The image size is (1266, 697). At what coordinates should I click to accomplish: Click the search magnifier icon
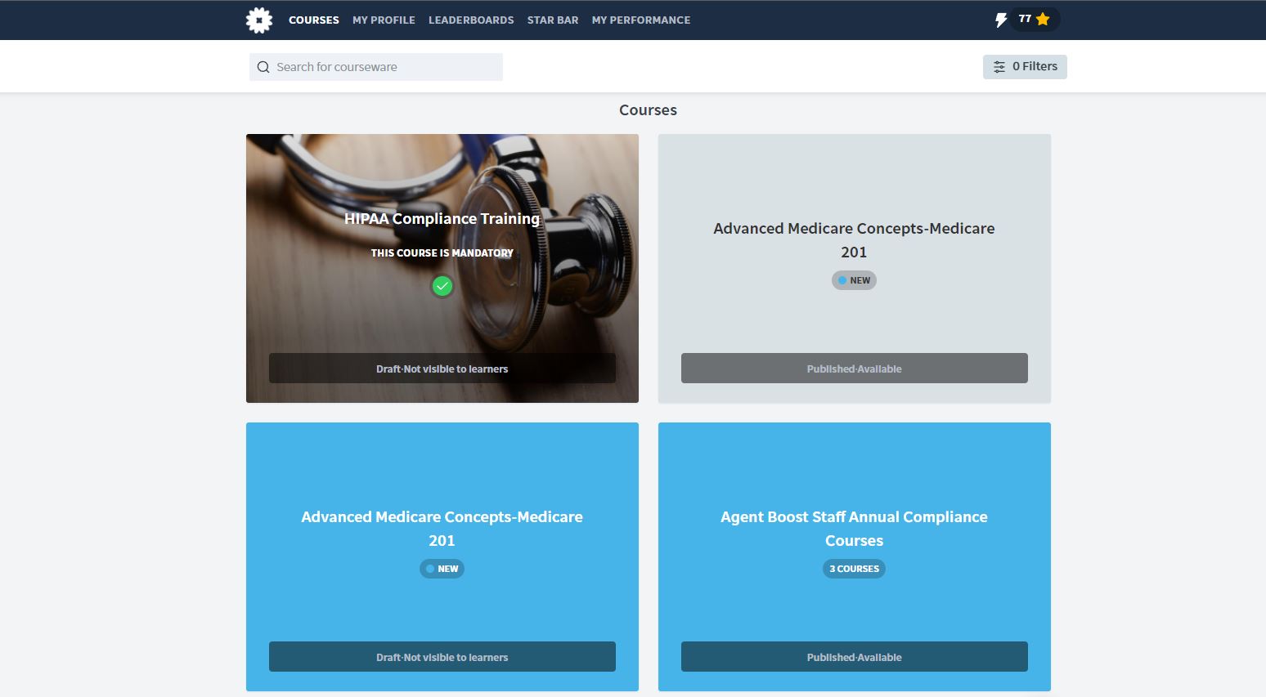pos(263,67)
